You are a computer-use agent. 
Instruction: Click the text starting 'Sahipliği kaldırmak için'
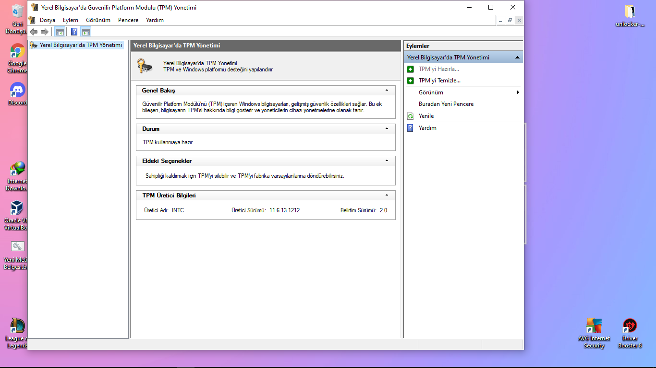[x=245, y=176]
